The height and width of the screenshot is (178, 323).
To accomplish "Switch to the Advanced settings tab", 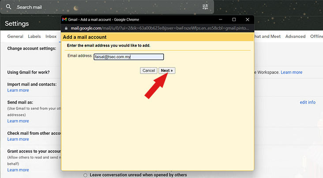I will [x=295, y=37].
